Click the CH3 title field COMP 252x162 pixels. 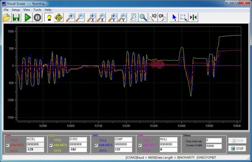tap(123, 139)
